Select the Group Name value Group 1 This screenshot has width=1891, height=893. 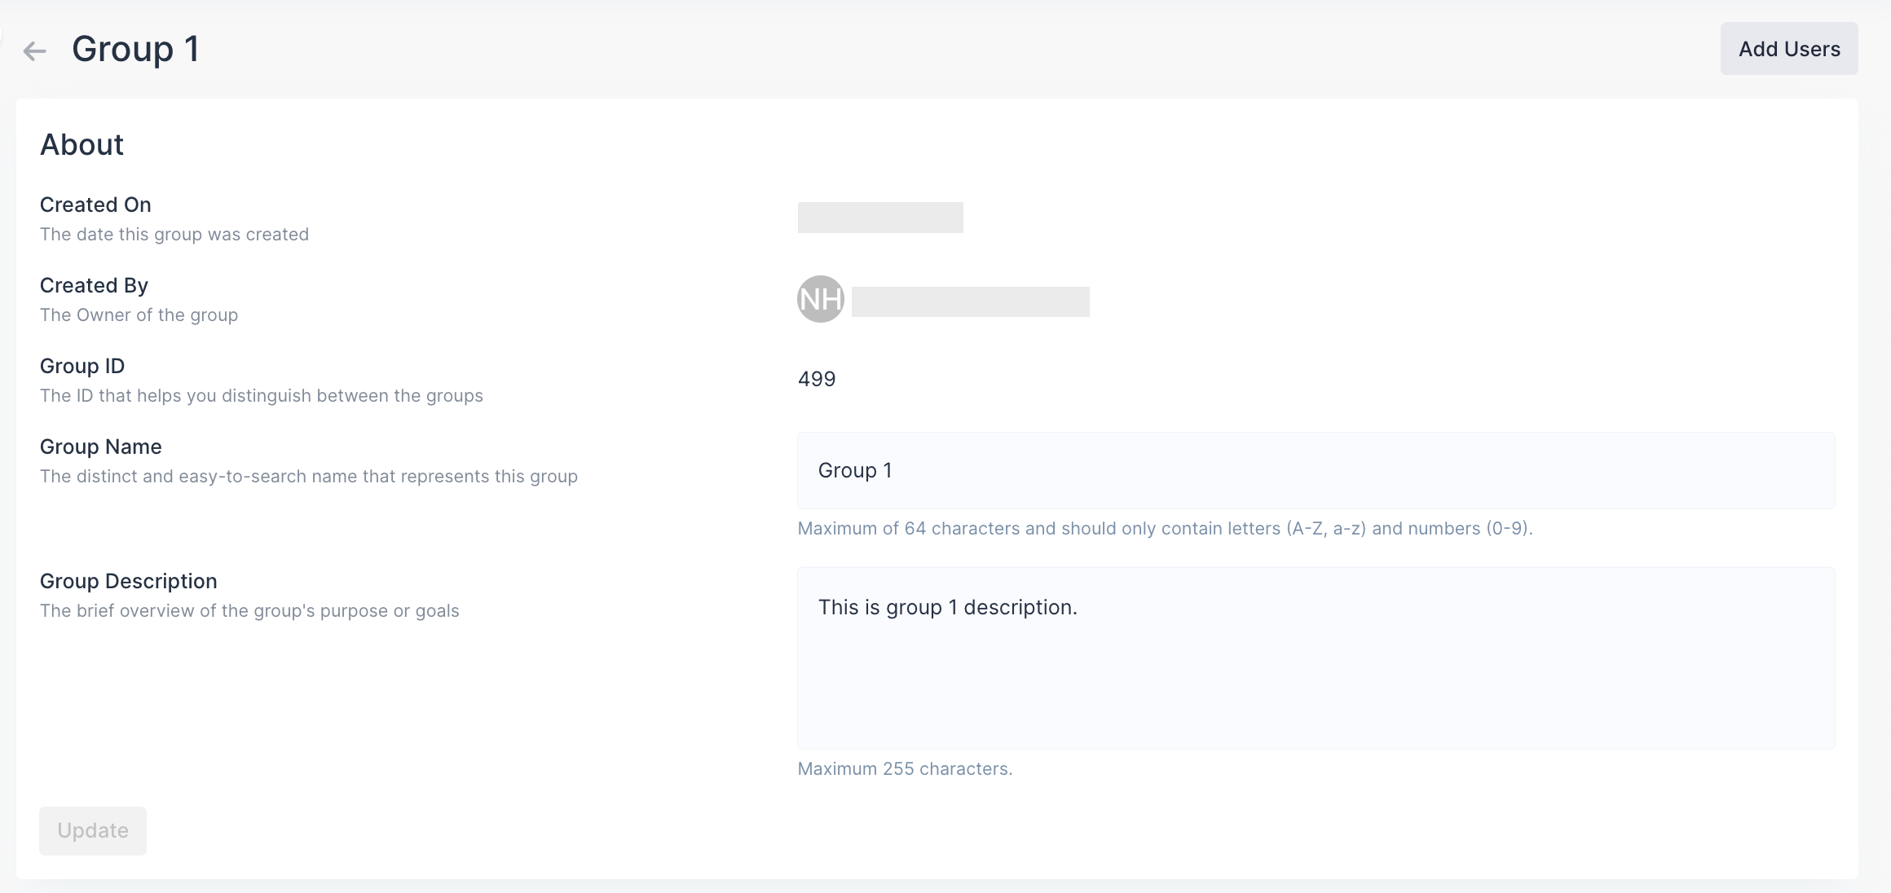[x=854, y=470]
